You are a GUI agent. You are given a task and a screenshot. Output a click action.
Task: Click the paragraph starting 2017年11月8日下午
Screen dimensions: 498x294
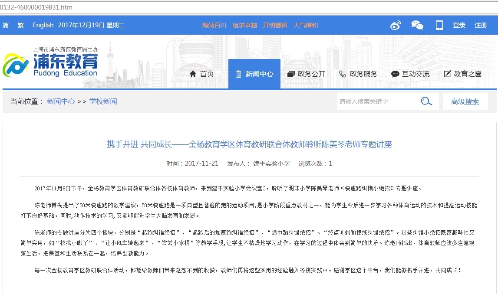click(x=228, y=188)
